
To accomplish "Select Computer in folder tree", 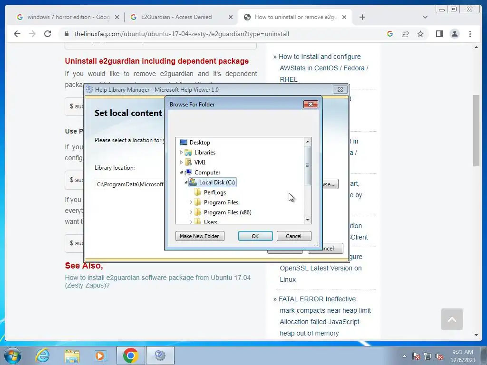I will (x=207, y=172).
